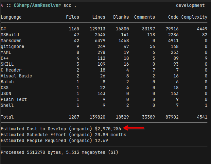Image resolution: width=211 pixels, height=164 pixels.
Task: Click the '5.313 megabytes (SI)' text
Action: (92, 153)
